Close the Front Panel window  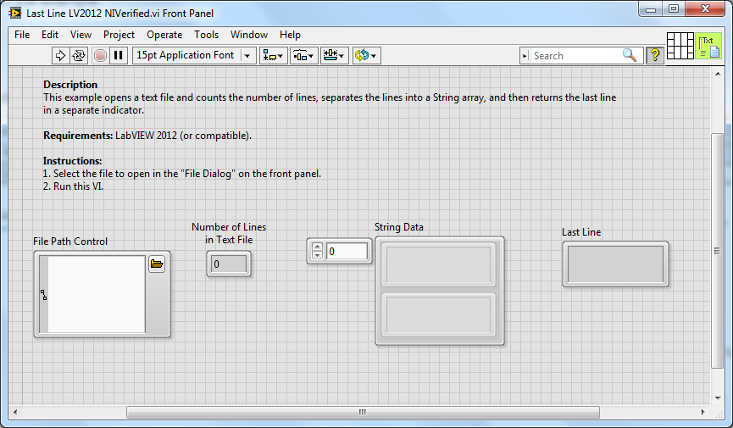point(705,8)
